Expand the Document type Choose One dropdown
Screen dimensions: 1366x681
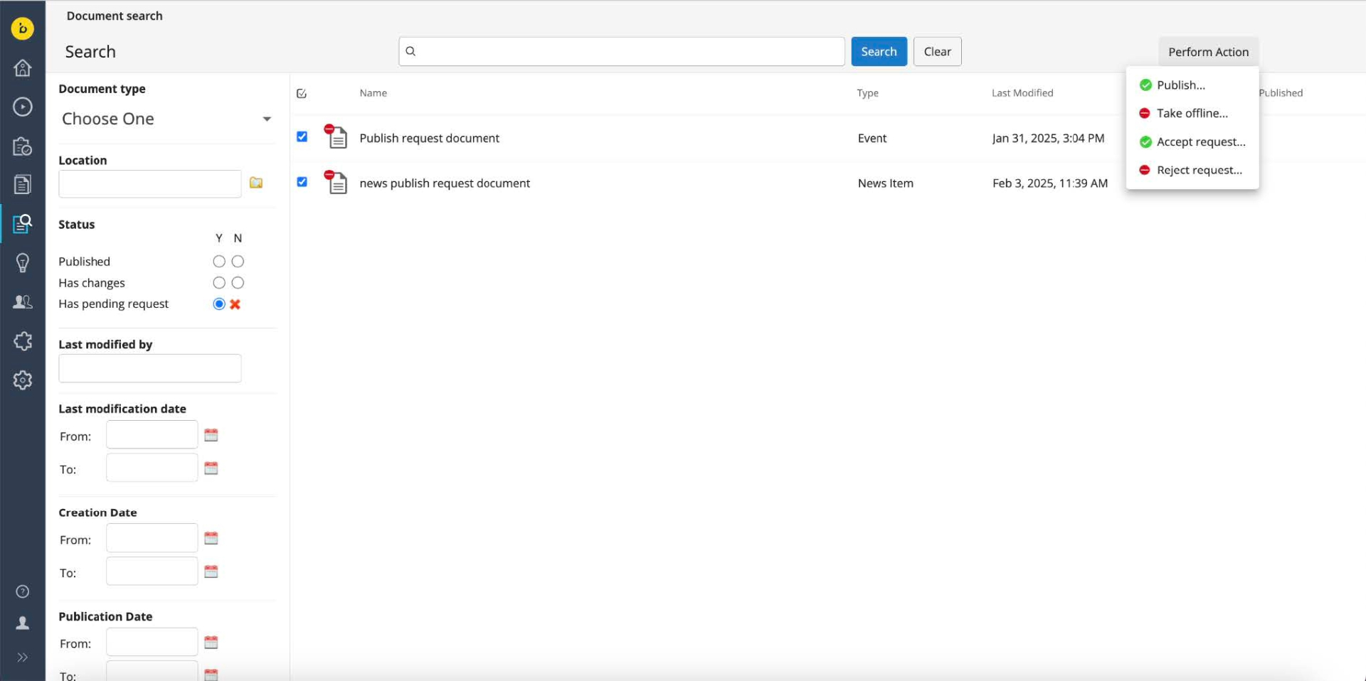pyautogui.click(x=166, y=119)
